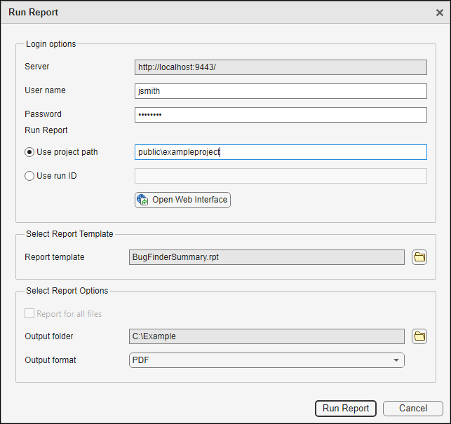Click the BugFinderSummary.rpt template field
451x424 pixels.
pos(267,257)
